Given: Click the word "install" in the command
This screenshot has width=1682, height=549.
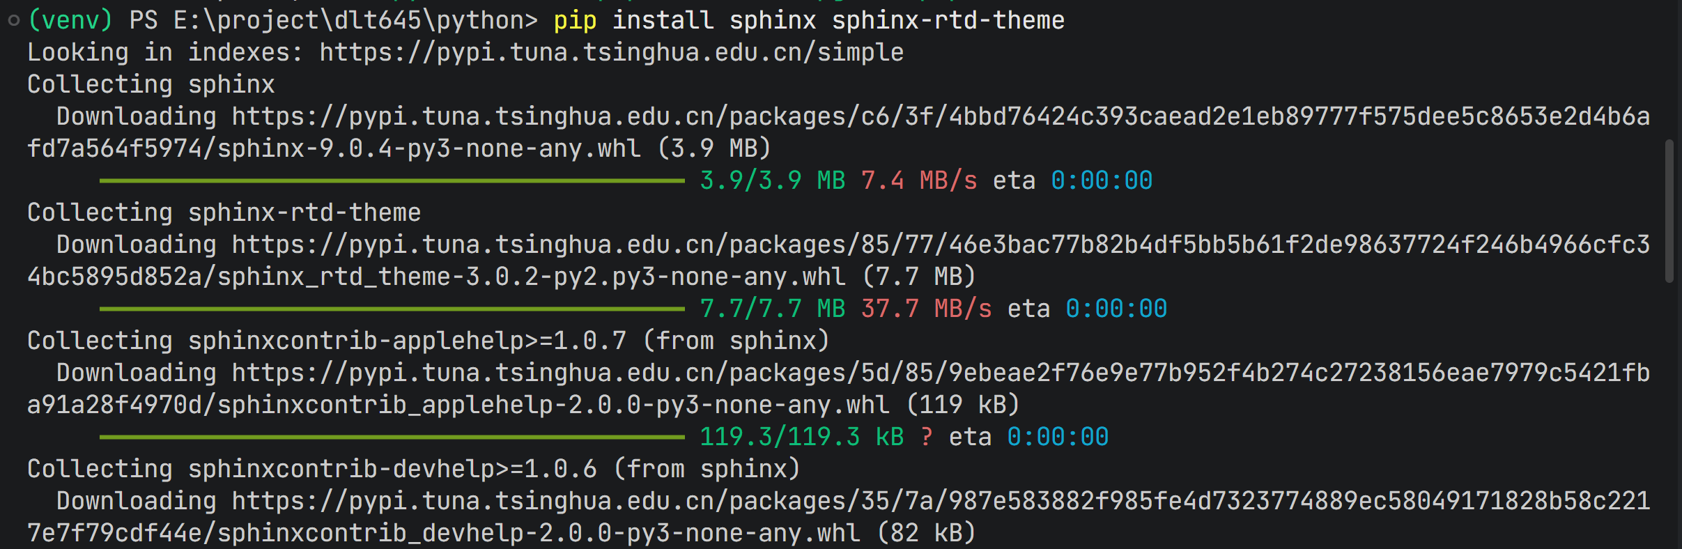Looking at the screenshot, I should pyautogui.click(x=663, y=20).
